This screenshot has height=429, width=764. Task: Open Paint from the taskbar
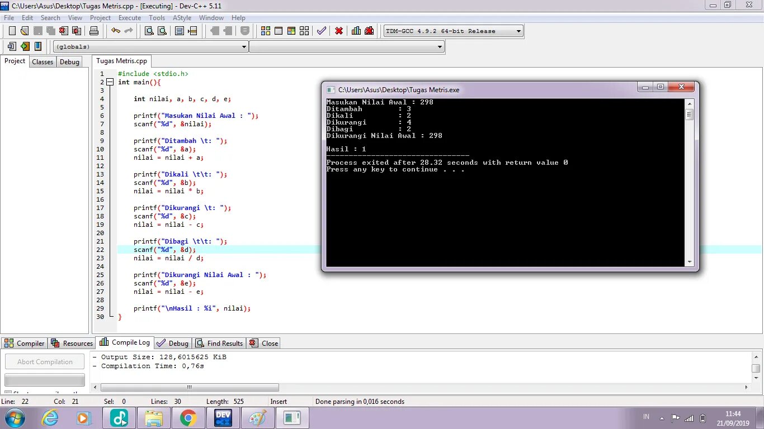click(x=257, y=418)
